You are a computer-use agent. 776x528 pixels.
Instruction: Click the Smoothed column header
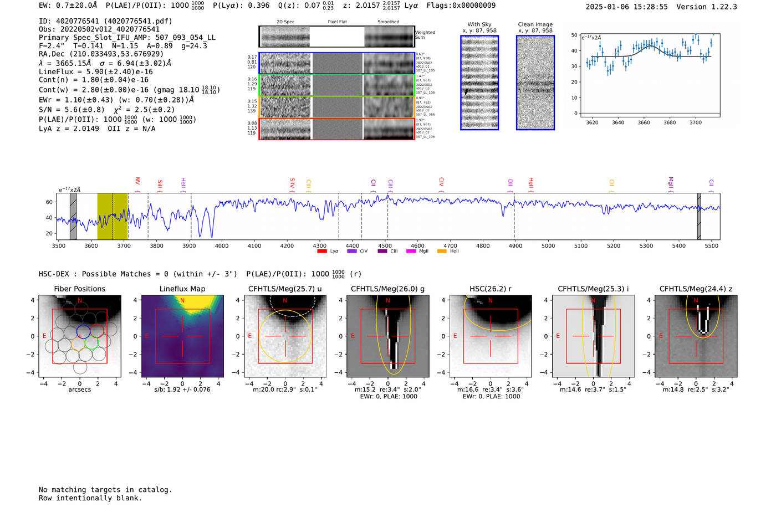click(388, 22)
